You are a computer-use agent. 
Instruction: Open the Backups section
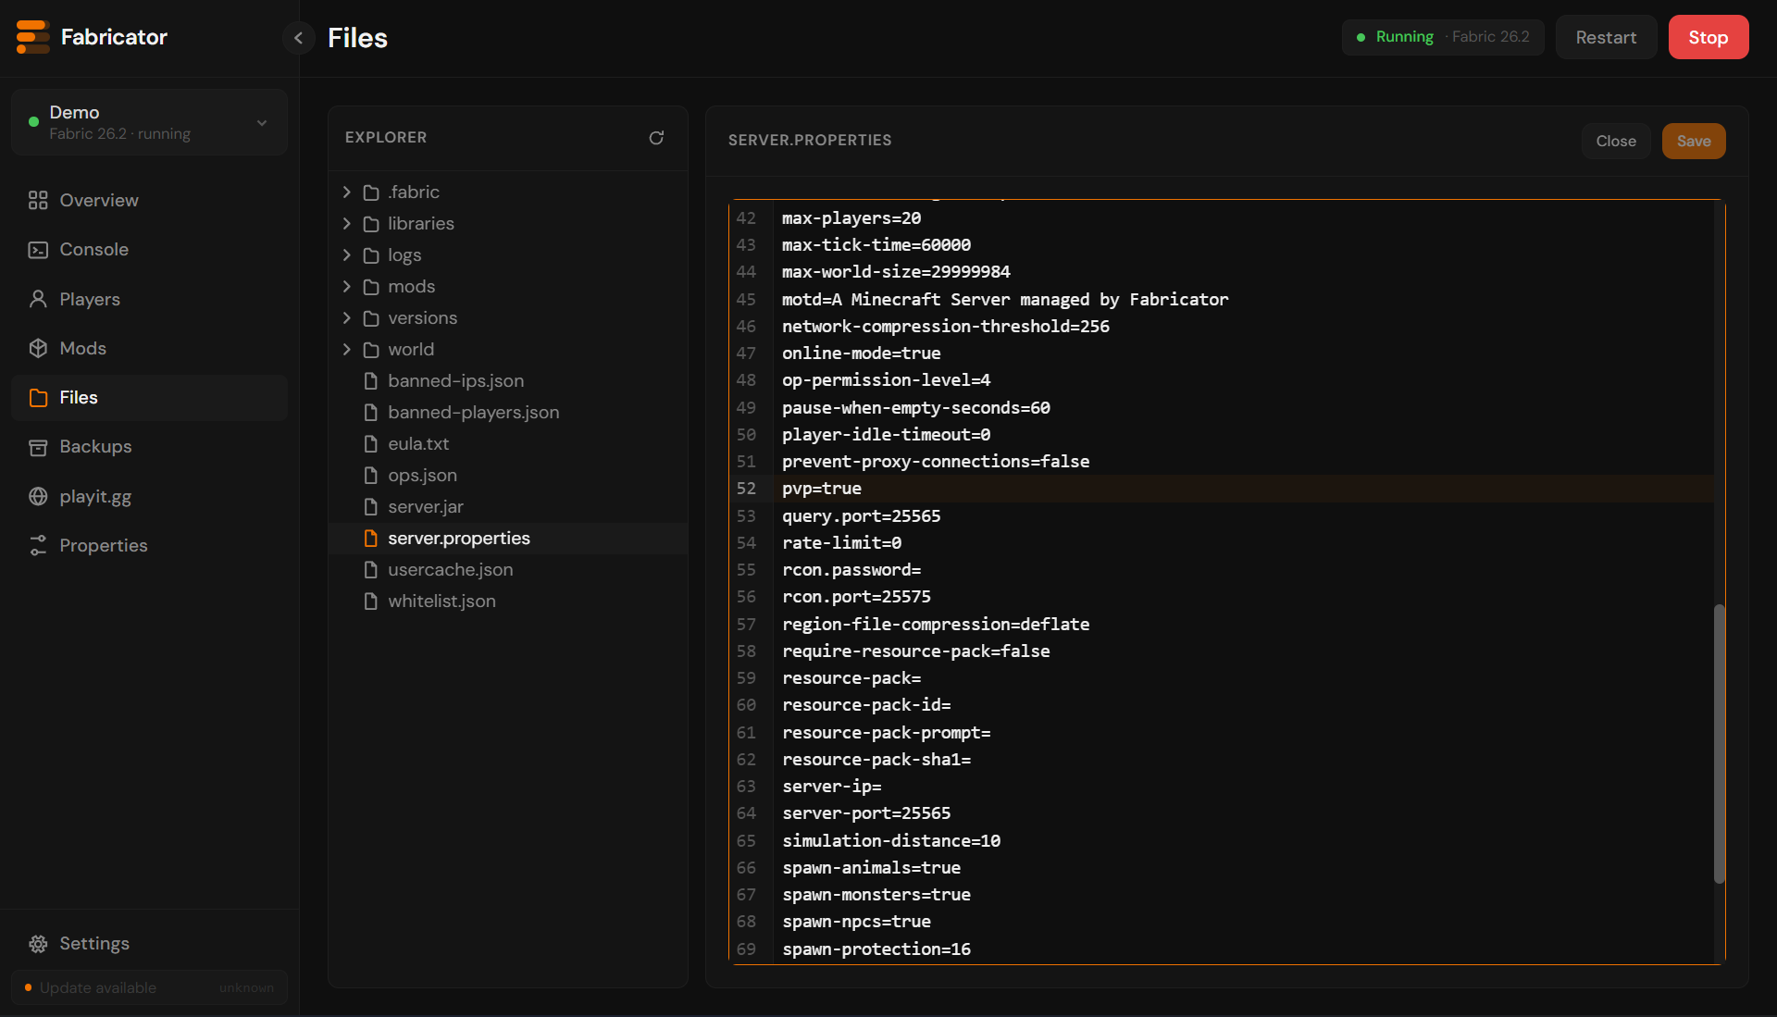(149, 447)
